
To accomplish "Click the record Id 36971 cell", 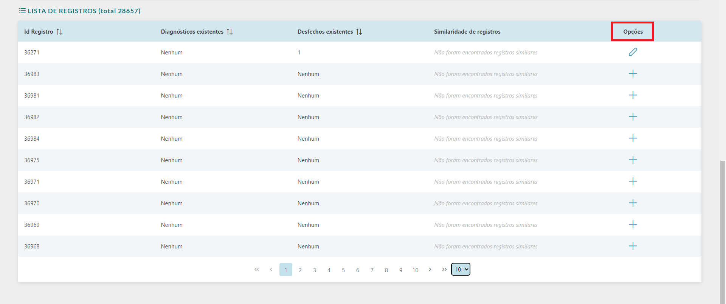I will tap(32, 182).
